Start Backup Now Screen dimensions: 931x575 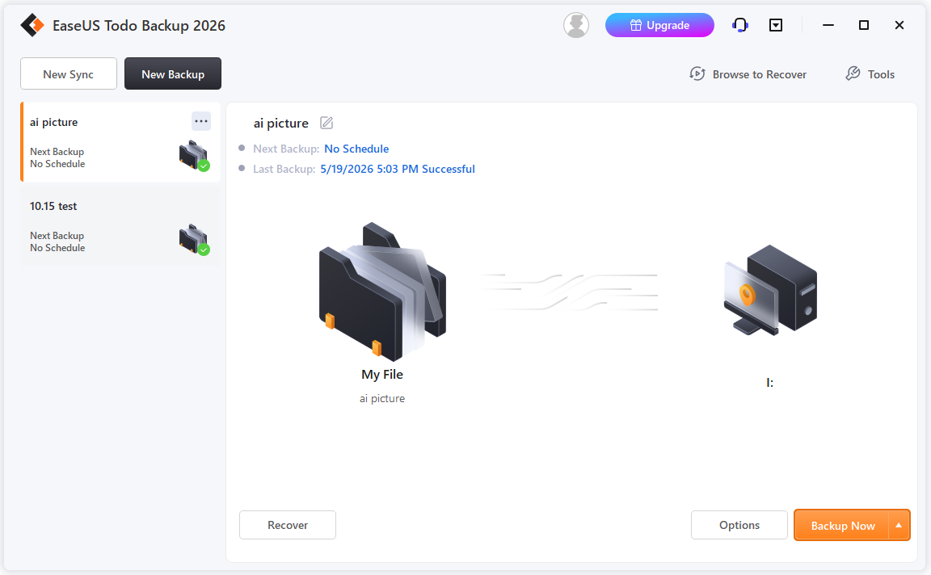click(842, 525)
